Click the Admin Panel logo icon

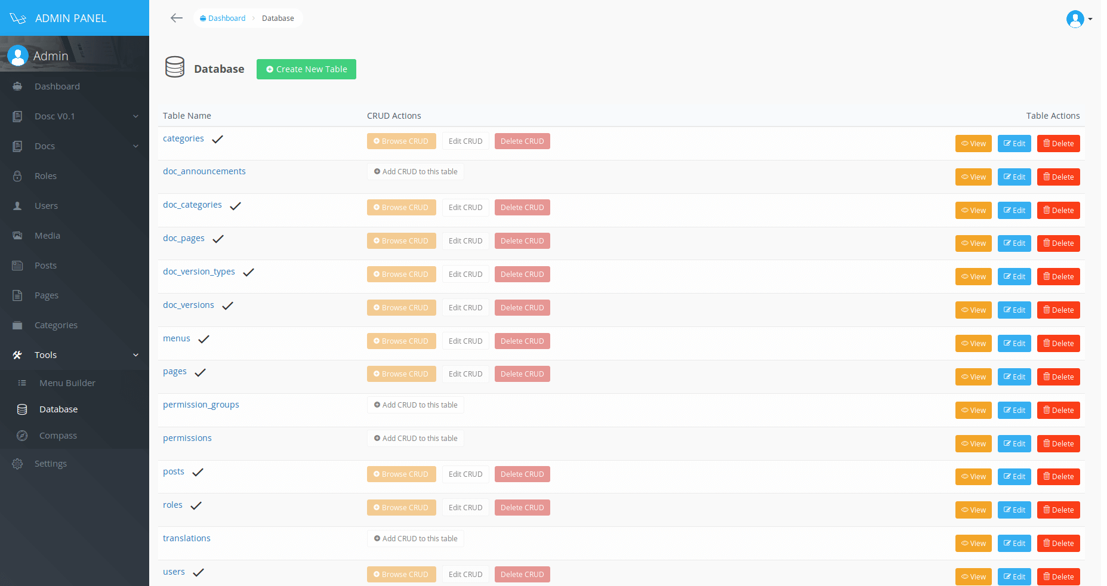18,18
